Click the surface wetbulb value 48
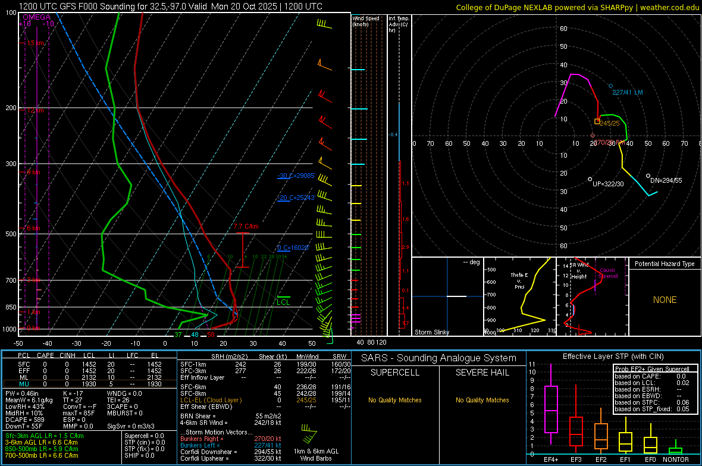 [195, 334]
